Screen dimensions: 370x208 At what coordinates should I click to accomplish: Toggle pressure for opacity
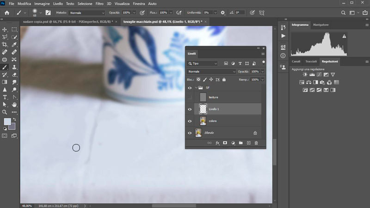pos(142,13)
